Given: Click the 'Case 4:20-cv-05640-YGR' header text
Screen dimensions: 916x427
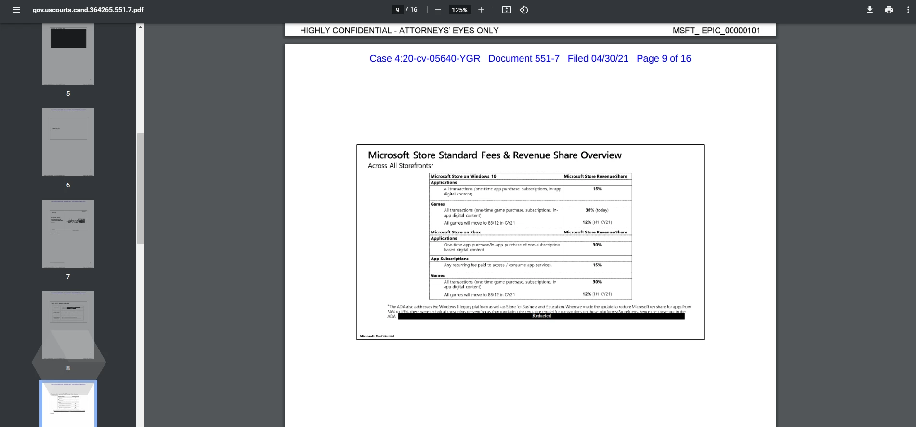Looking at the screenshot, I should click(x=425, y=59).
